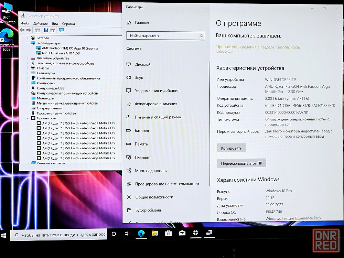This screenshot has width=344, height=258.
Task: Click the Копировать button
Action: (x=231, y=148)
